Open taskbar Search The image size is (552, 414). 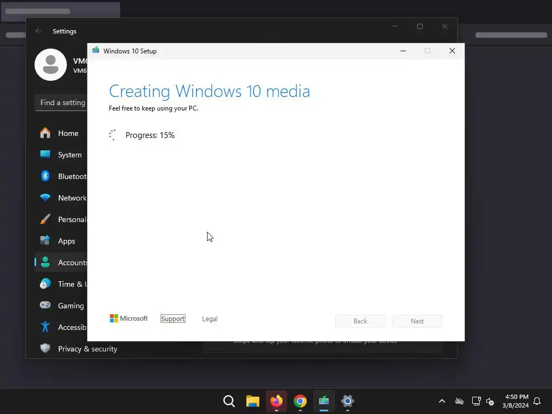[229, 401]
